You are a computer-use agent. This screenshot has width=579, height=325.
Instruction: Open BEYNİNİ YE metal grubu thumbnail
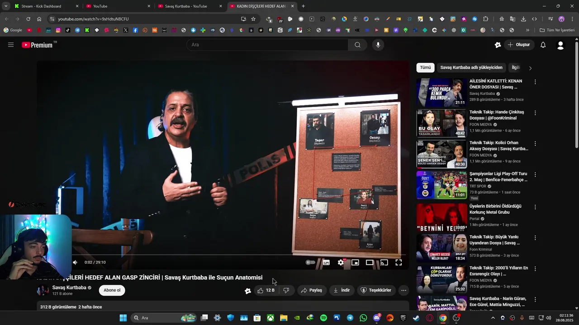[x=441, y=218]
